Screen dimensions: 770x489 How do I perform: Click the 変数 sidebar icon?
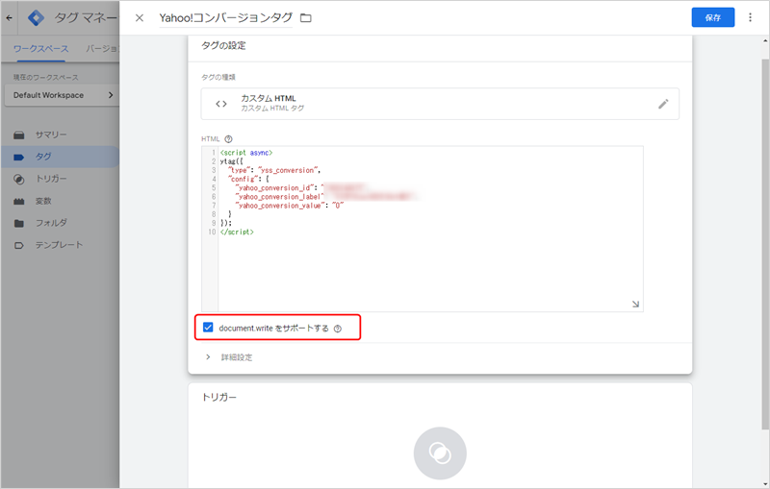[19, 202]
